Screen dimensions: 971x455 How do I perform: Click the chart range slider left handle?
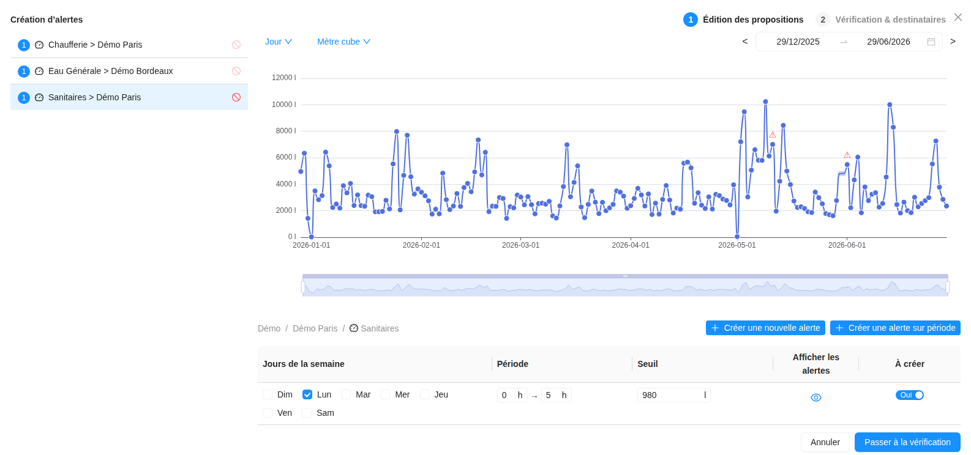(x=303, y=287)
